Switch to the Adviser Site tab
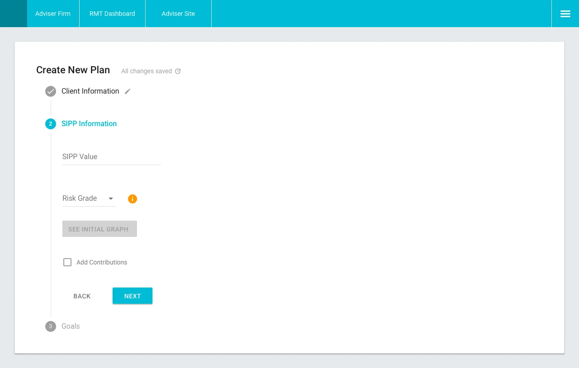 point(178,14)
